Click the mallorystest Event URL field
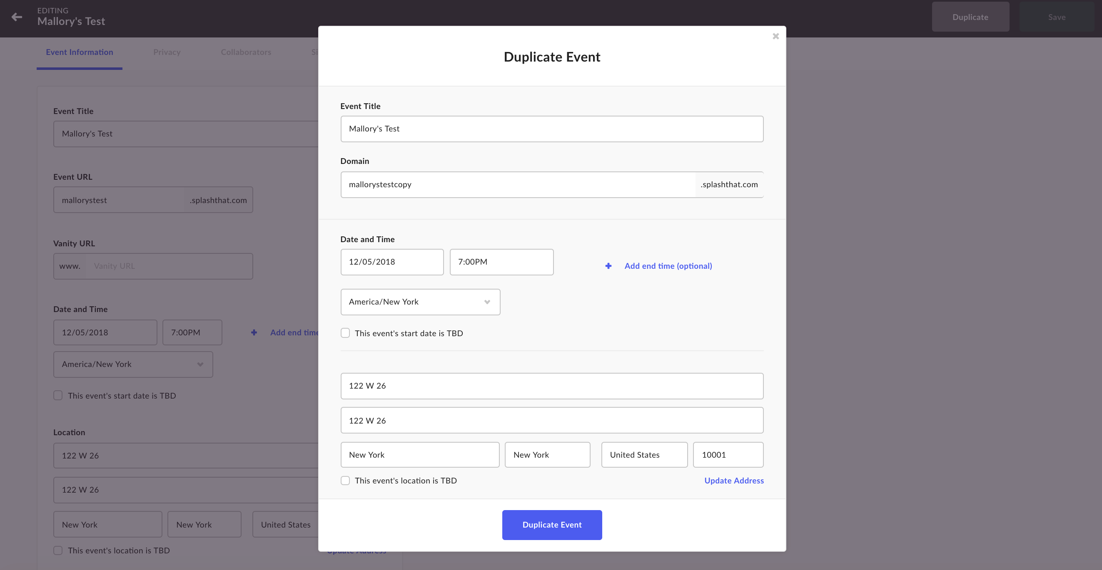The height and width of the screenshot is (570, 1102). click(119, 200)
